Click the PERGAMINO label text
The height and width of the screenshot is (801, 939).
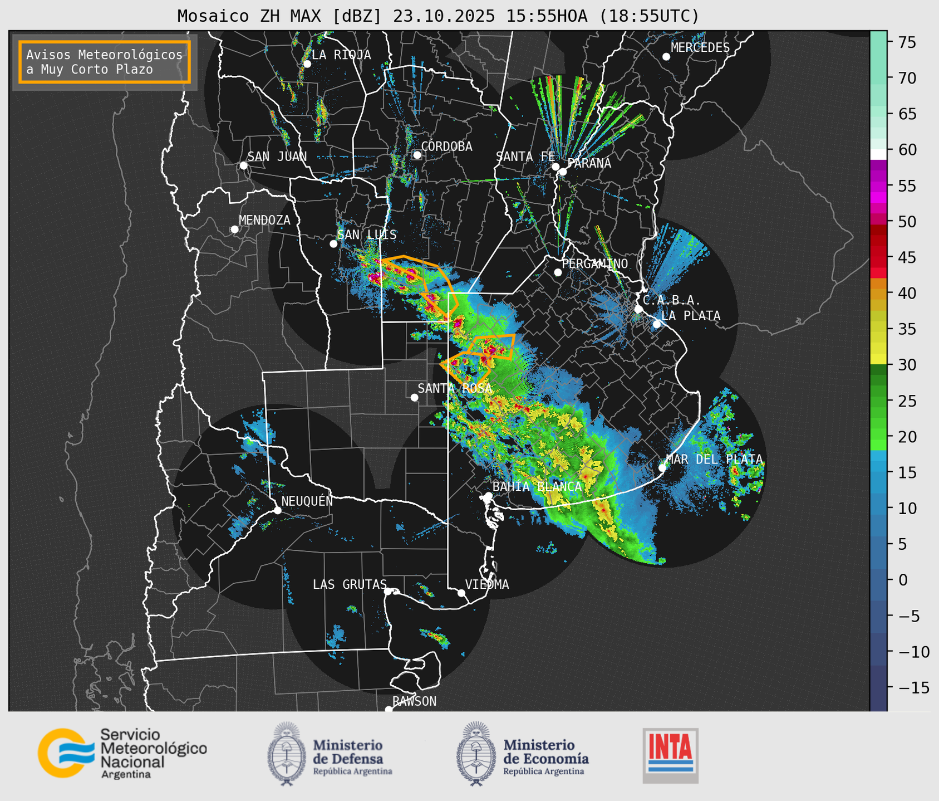pyautogui.click(x=595, y=263)
